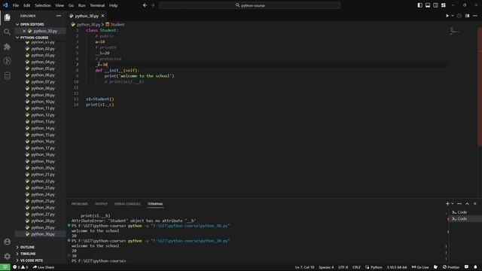Select the Terminal panel tab
Image resolution: width=482 pixels, height=271 pixels.
pos(155,204)
